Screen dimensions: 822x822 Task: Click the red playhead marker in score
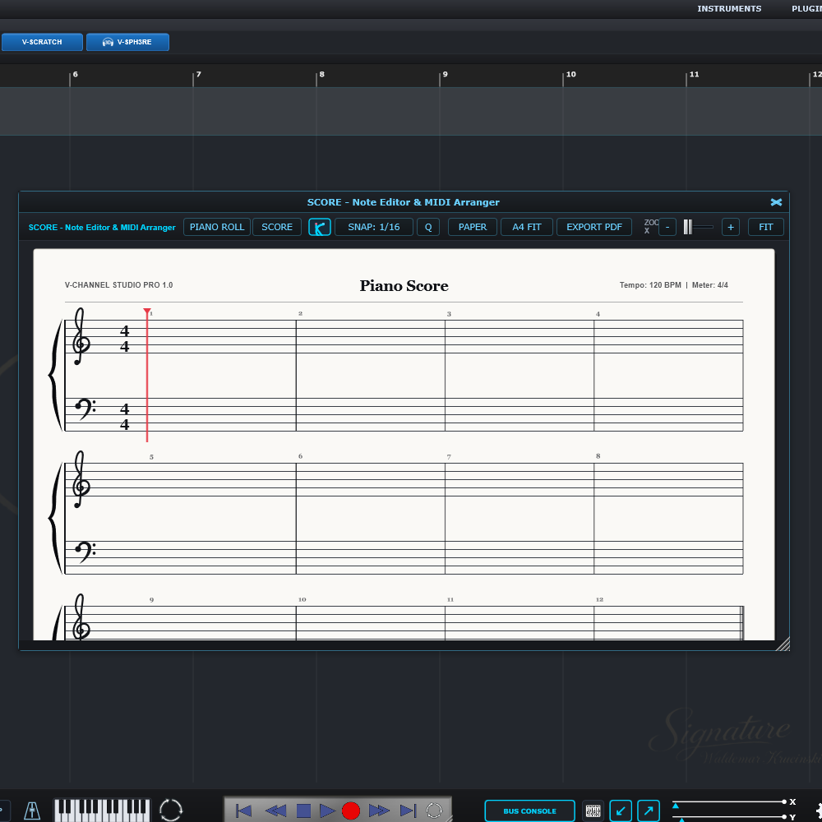coord(147,312)
